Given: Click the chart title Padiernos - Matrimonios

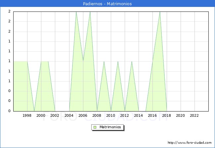Looking at the screenshot, I should click(x=107, y=4).
